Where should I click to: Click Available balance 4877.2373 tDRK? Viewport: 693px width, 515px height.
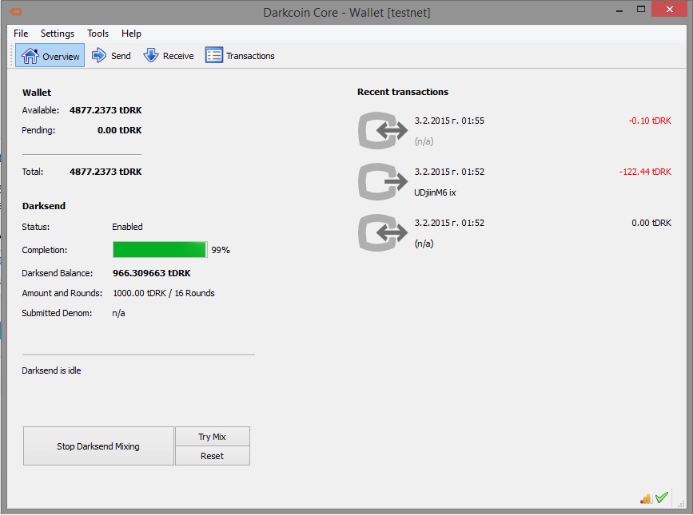pyautogui.click(x=106, y=110)
